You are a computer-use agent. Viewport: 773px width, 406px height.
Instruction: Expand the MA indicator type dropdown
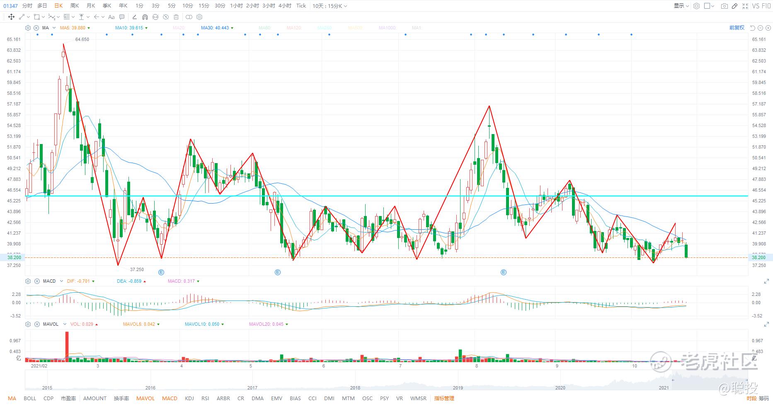pos(54,28)
